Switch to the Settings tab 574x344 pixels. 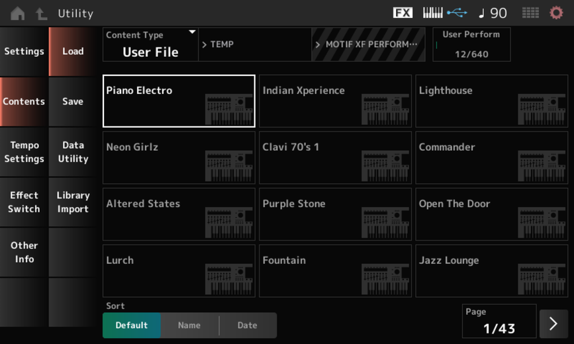(x=24, y=52)
